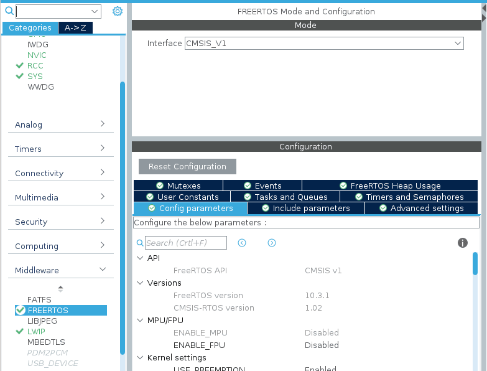The image size is (487, 371).
Task: Click the info icon in parameters panel
Action: pyautogui.click(x=462, y=243)
